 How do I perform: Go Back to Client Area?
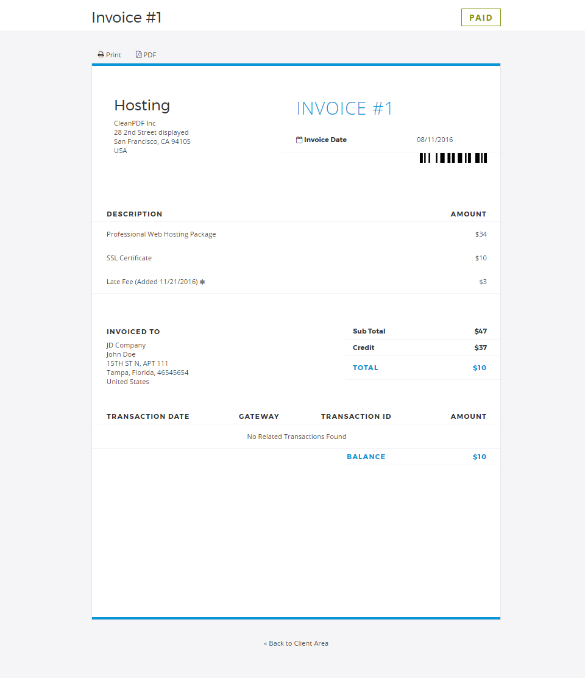pyautogui.click(x=296, y=643)
